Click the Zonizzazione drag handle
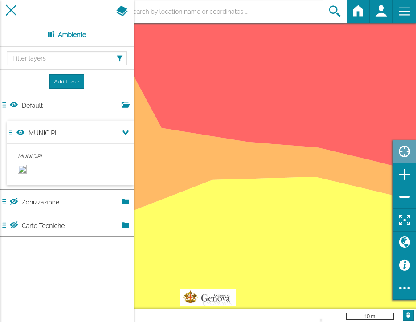The height and width of the screenshot is (322, 416). coord(4,202)
